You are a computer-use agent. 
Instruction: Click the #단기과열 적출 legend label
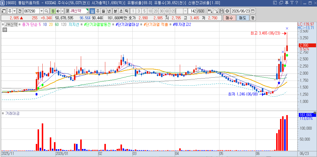click(156, 25)
